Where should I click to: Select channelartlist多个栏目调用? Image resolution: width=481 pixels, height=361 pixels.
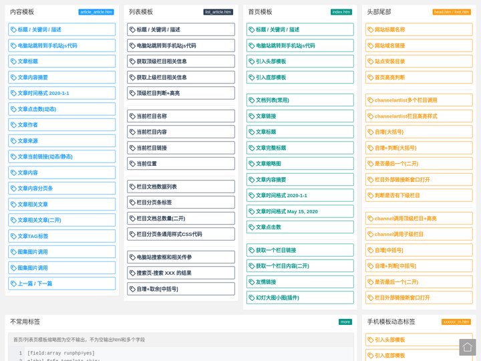tap(419, 100)
